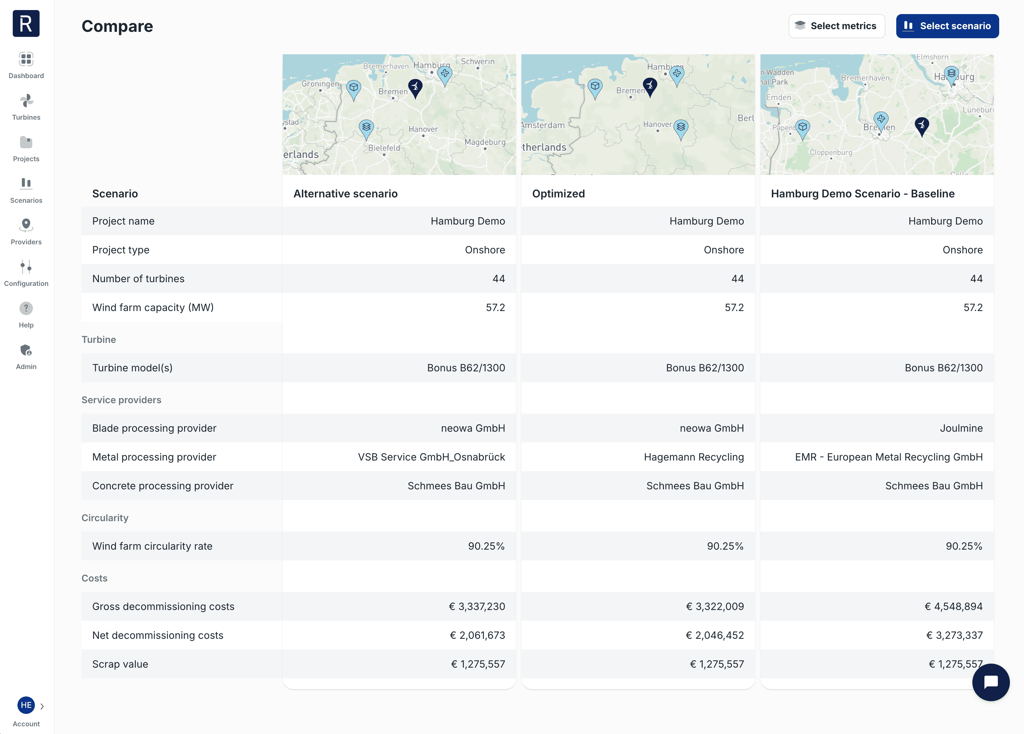Viewport: 1024px width, 734px height.
Task: Click the Optimized scenario map thumbnail
Action: click(637, 149)
